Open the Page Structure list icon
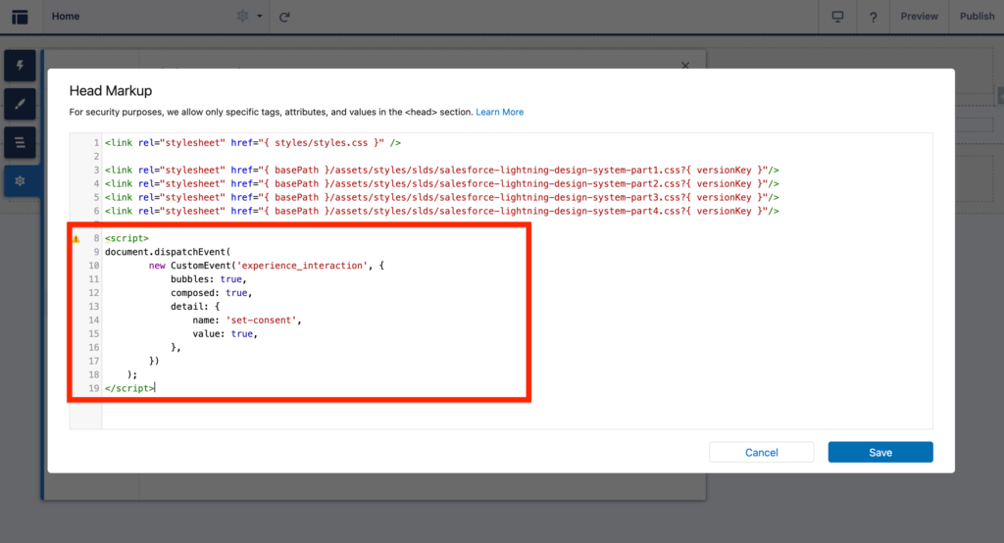Image resolution: width=1004 pixels, height=543 pixels. click(x=20, y=143)
